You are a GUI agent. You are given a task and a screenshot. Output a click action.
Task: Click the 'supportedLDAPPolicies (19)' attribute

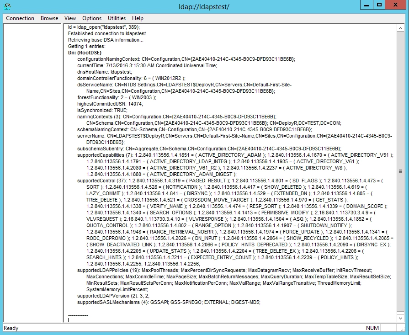tap(108, 270)
